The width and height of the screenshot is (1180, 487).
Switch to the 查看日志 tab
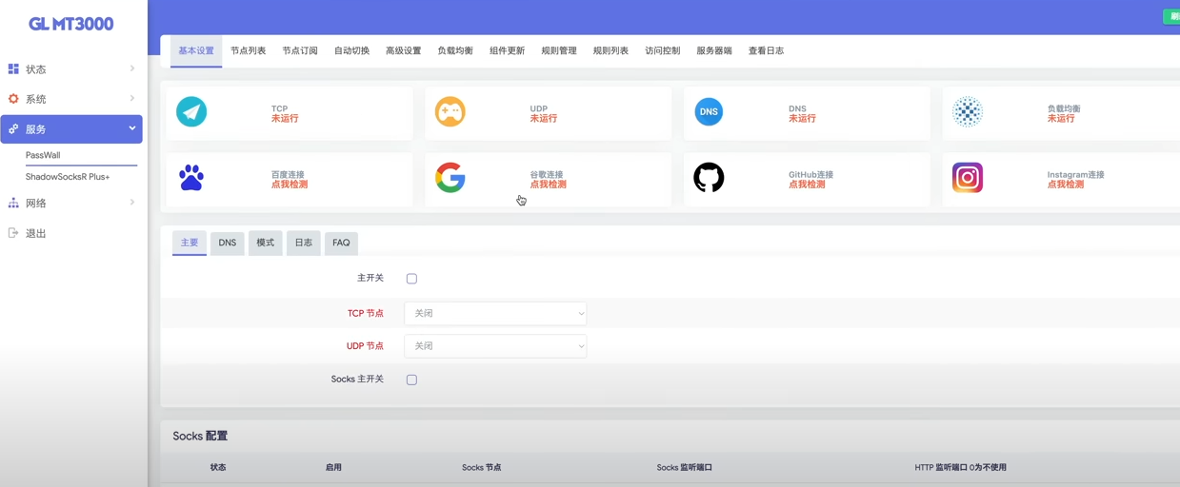[766, 51]
